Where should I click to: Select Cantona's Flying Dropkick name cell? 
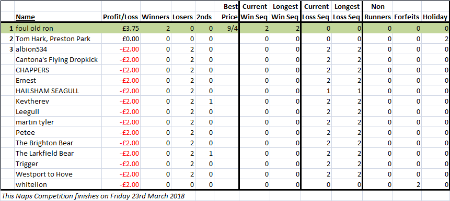(57, 60)
